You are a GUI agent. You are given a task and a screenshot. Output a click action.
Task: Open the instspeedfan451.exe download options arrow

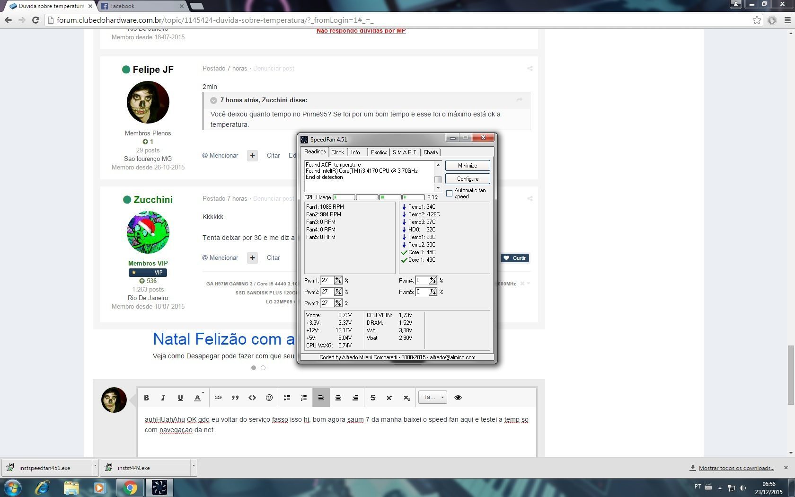coord(95,466)
